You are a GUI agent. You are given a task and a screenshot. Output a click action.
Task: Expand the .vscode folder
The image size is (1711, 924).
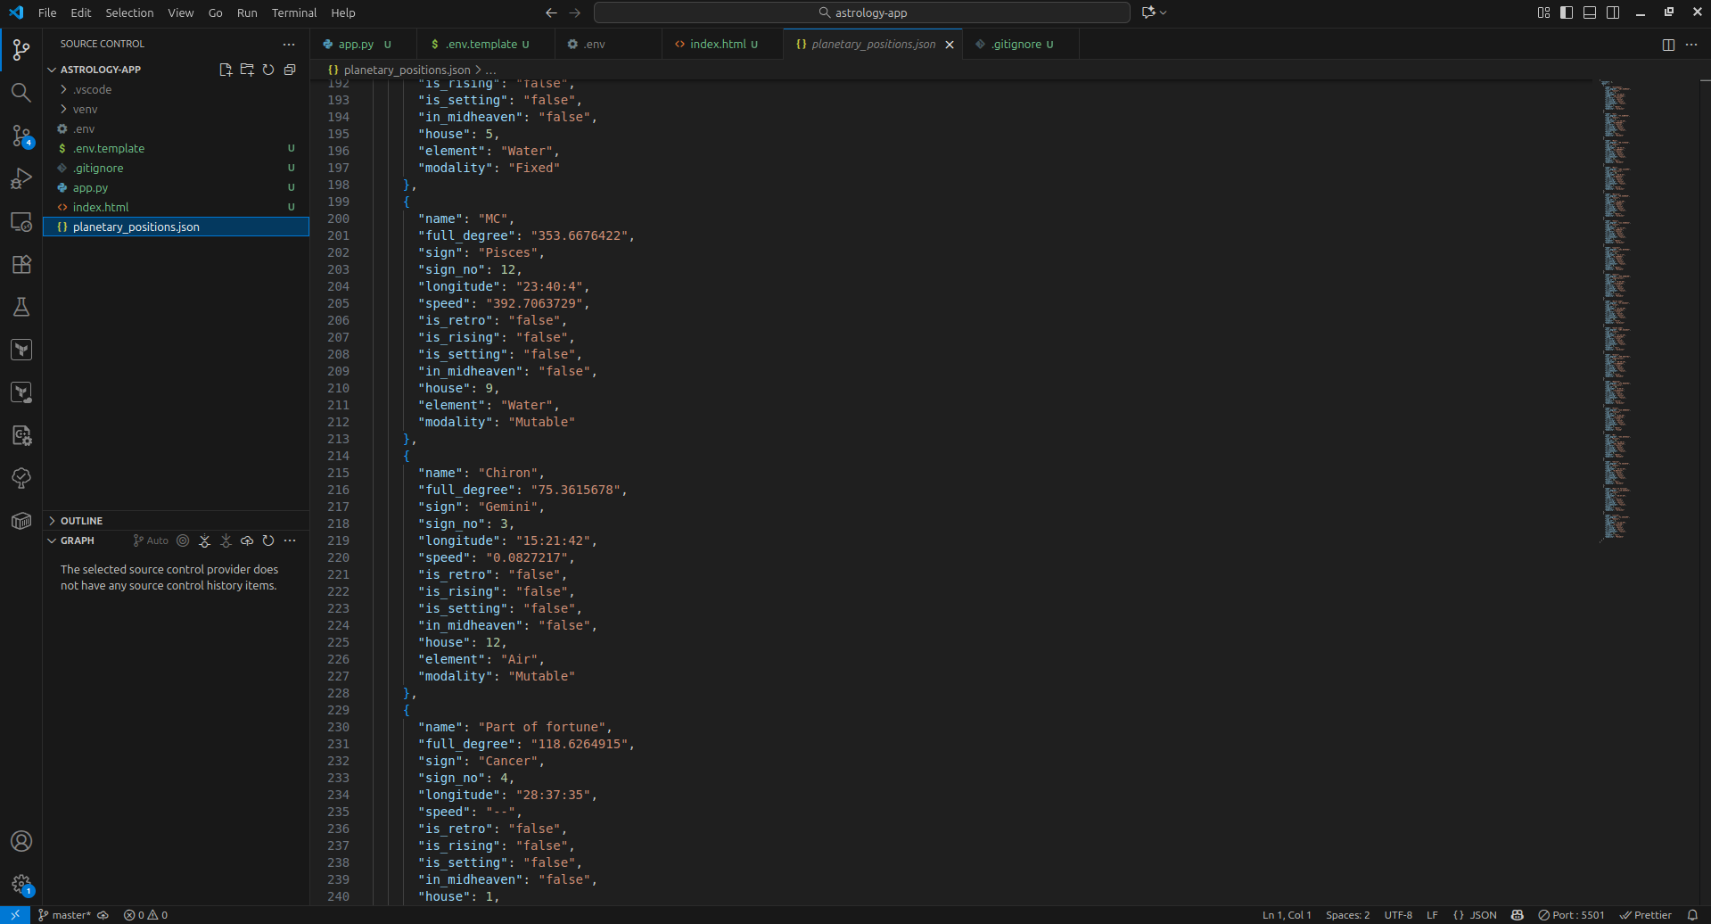[x=92, y=89]
